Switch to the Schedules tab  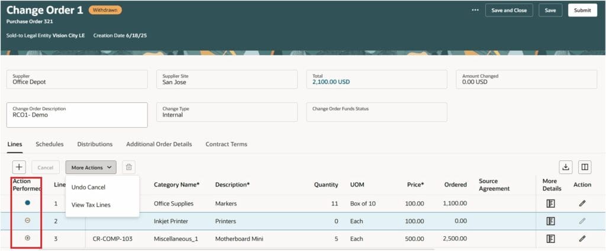pyautogui.click(x=50, y=144)
